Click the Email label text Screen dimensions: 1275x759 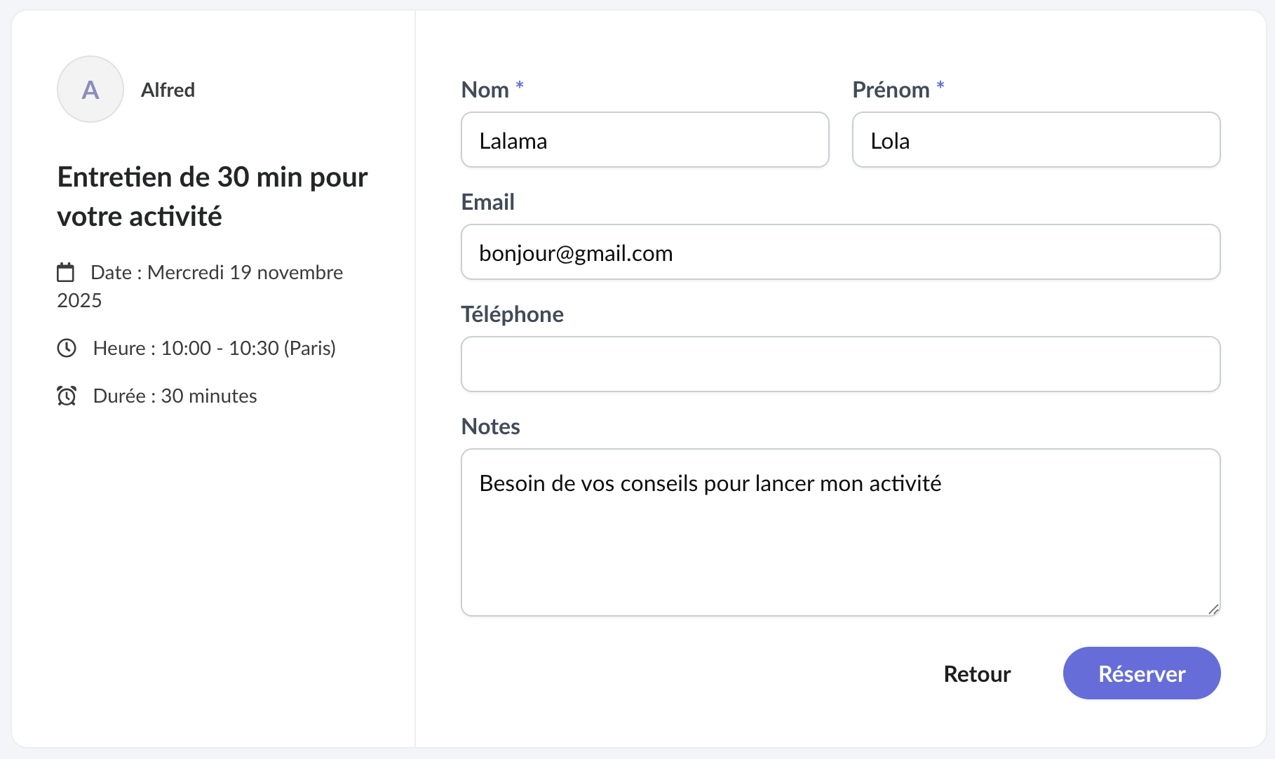click(x=487, y=202)
